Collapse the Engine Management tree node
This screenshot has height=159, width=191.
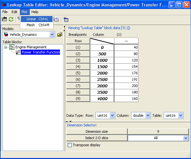pyautogui.click(x=5, y=47)
